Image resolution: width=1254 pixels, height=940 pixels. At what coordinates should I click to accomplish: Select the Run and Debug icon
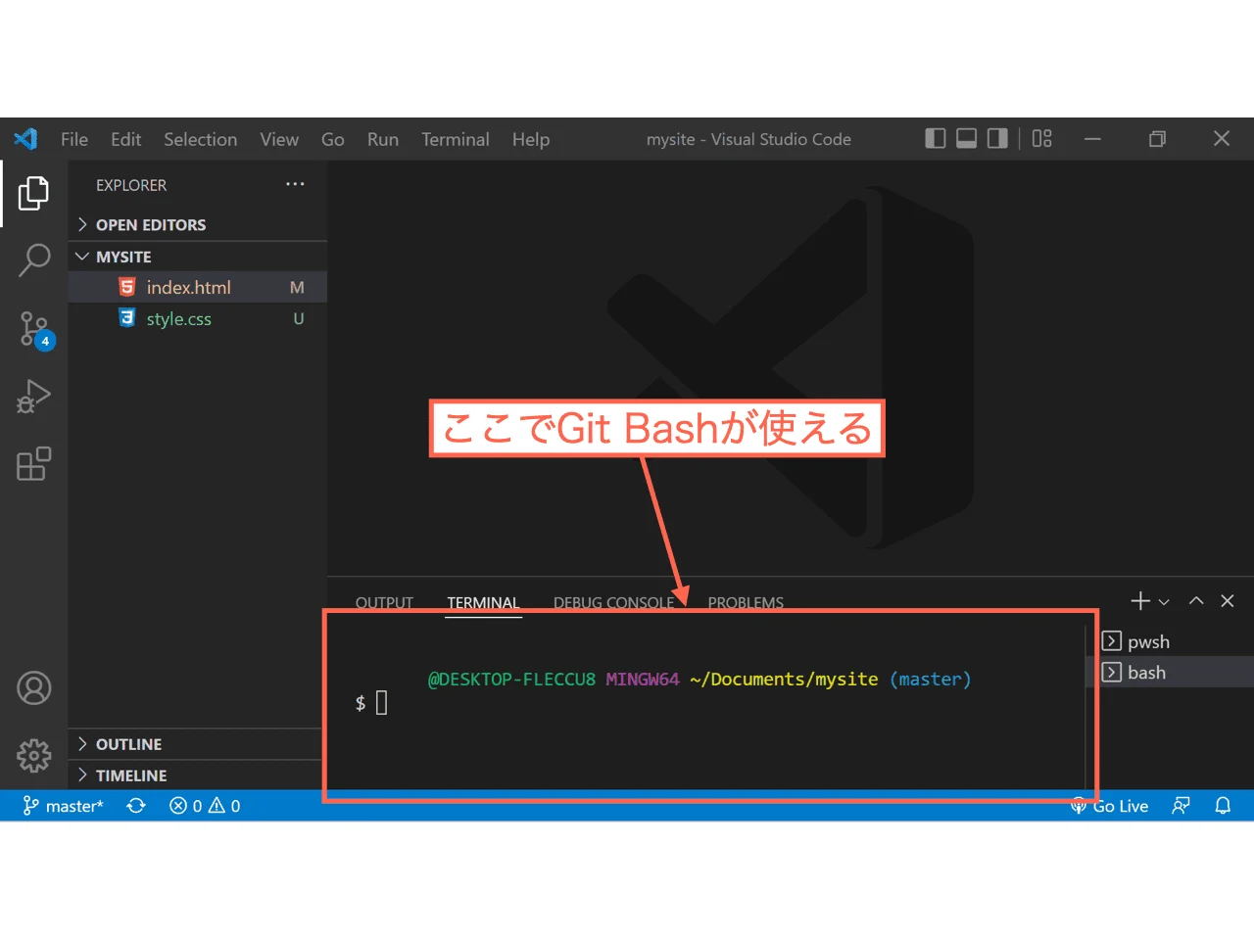pyautogui.click(x=33, y=396)
